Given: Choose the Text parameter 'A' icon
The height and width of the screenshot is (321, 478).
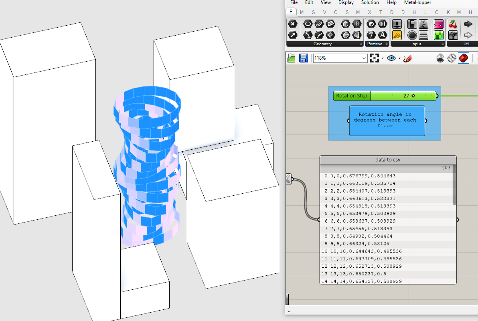Looking at the screenshot, I should (383, 35).
